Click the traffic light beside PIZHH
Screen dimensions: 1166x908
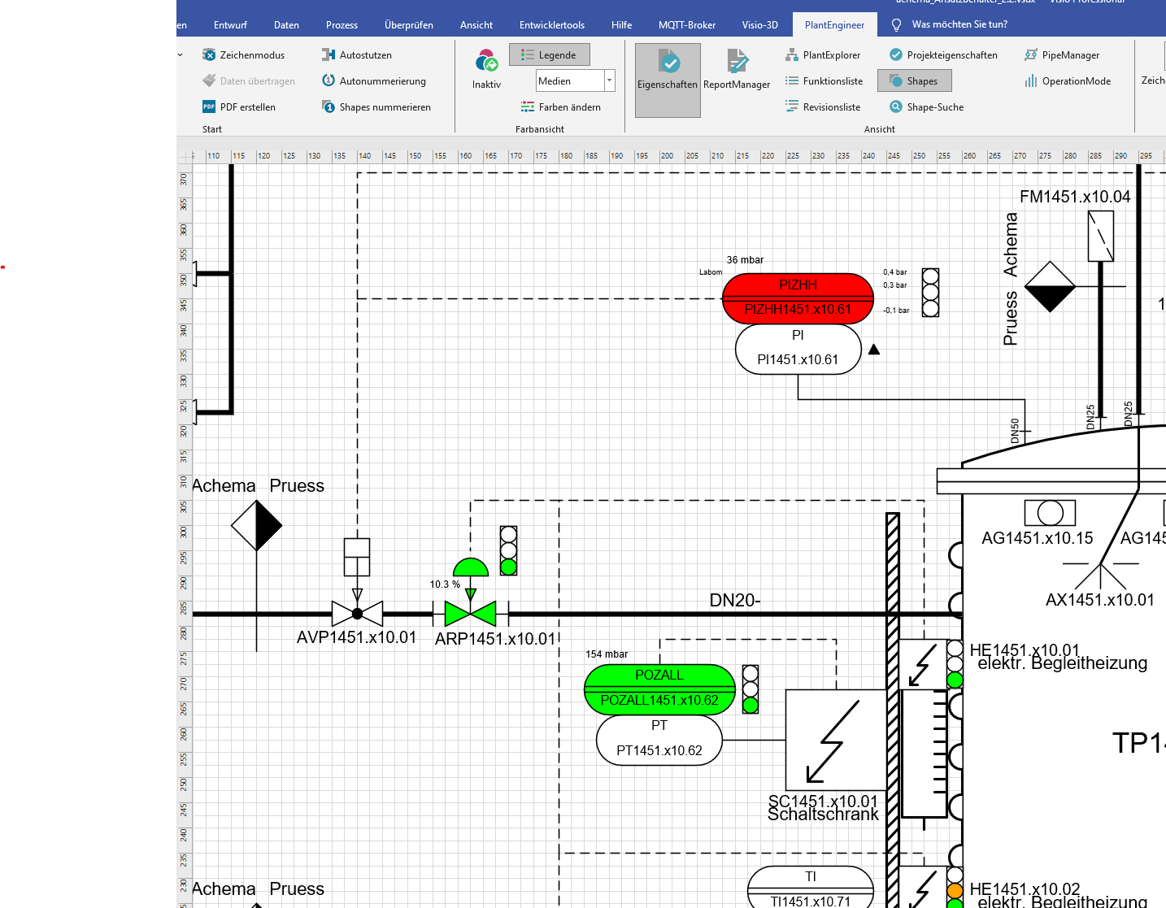(930, 293)
